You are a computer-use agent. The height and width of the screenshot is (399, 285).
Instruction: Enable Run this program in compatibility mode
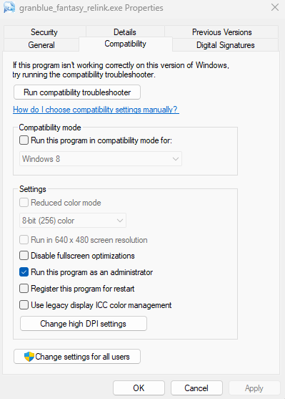(x=24, y=140)
